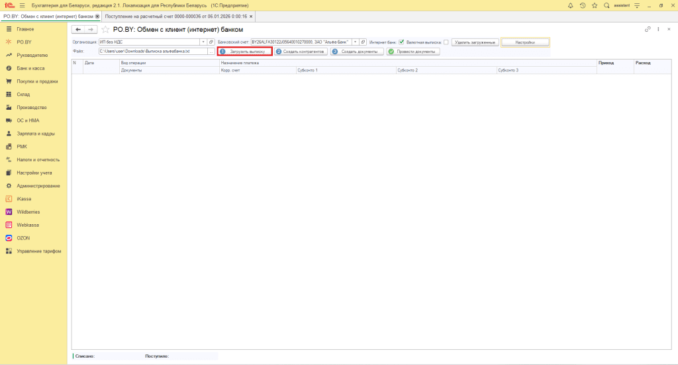The image size is (678, 365).
Task: Click the back navigation arrow
Action: tap(78, 30)
